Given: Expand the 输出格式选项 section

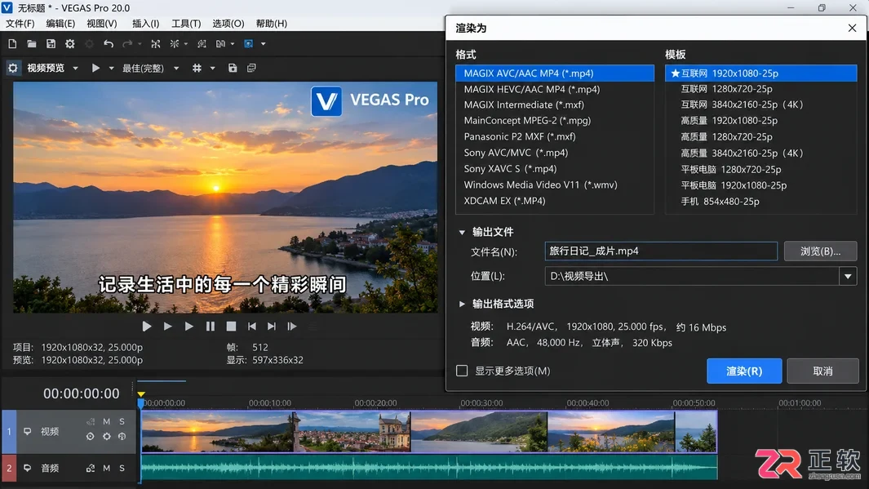Looking at the screenshot, I should [462, 304].
